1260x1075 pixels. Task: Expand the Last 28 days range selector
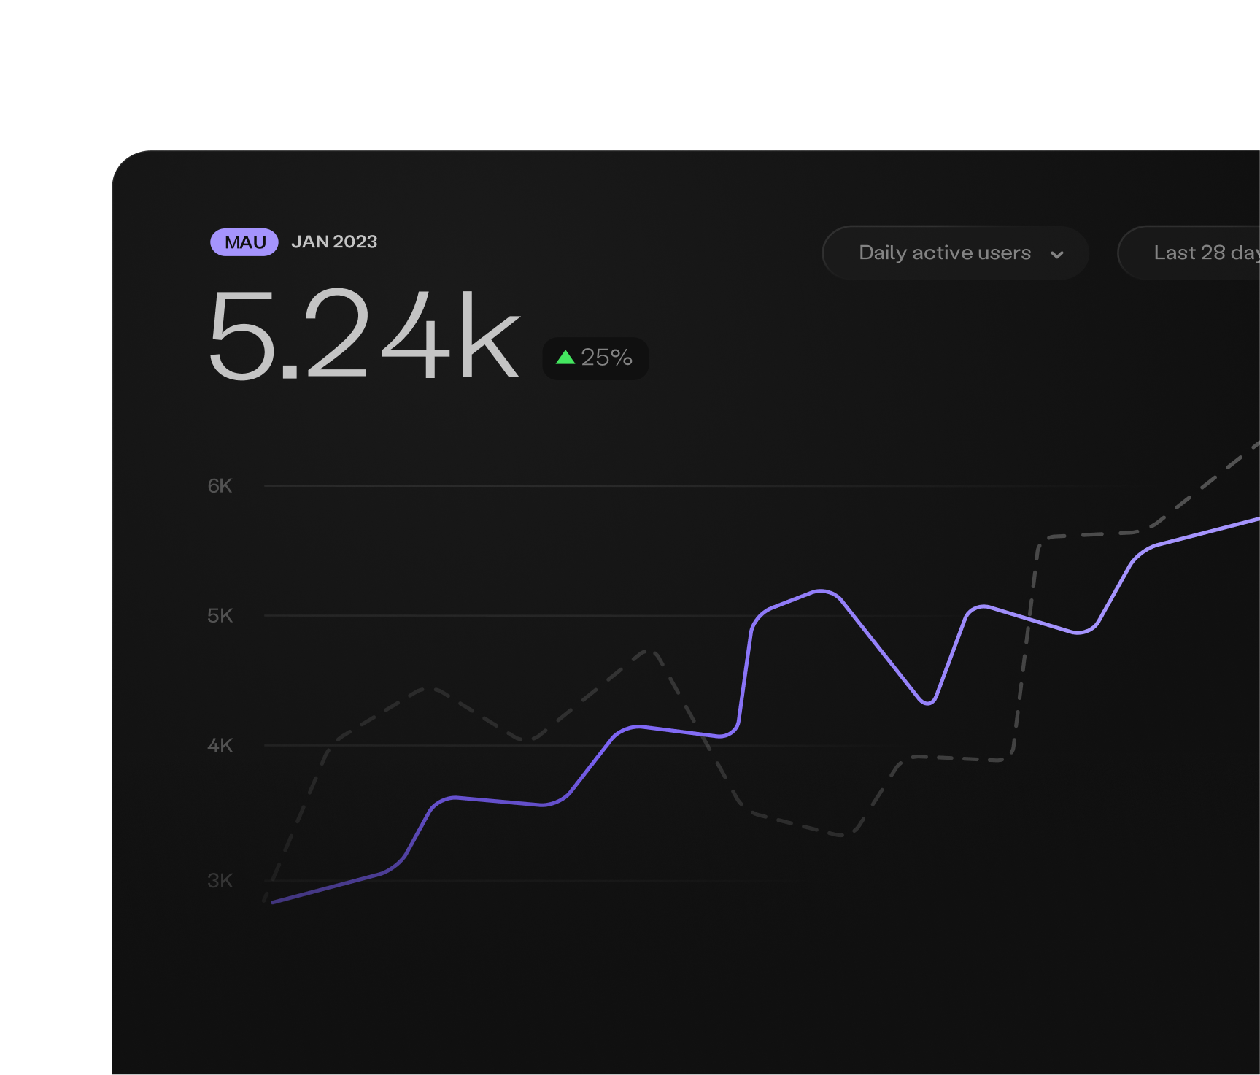1197,253
